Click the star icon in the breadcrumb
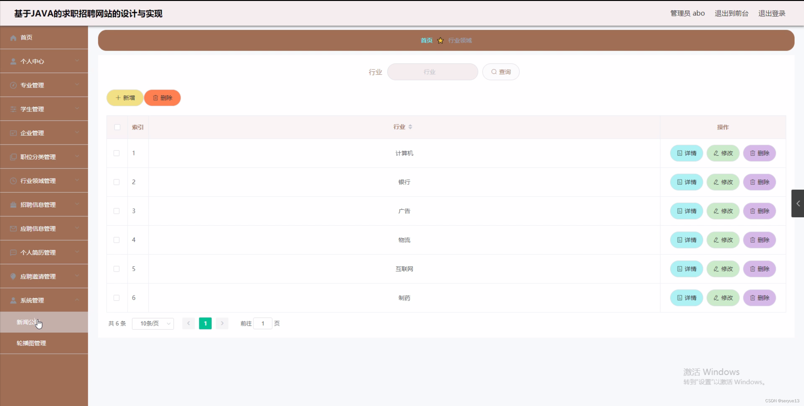The image size is (804, 406). pos(440,41)
